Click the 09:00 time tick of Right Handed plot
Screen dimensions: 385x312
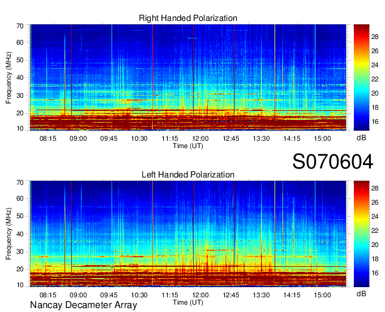[x=78, y=138]
